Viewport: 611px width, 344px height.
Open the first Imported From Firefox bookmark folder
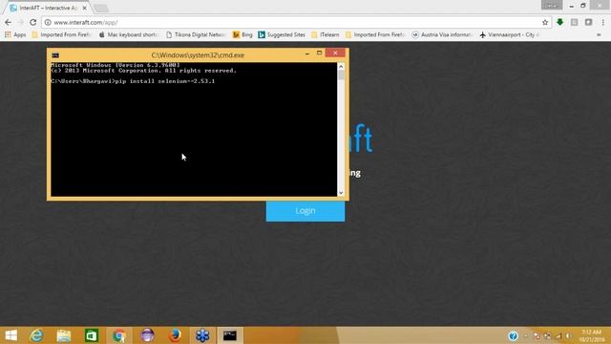pyautogui.click(x=61, y=34)
